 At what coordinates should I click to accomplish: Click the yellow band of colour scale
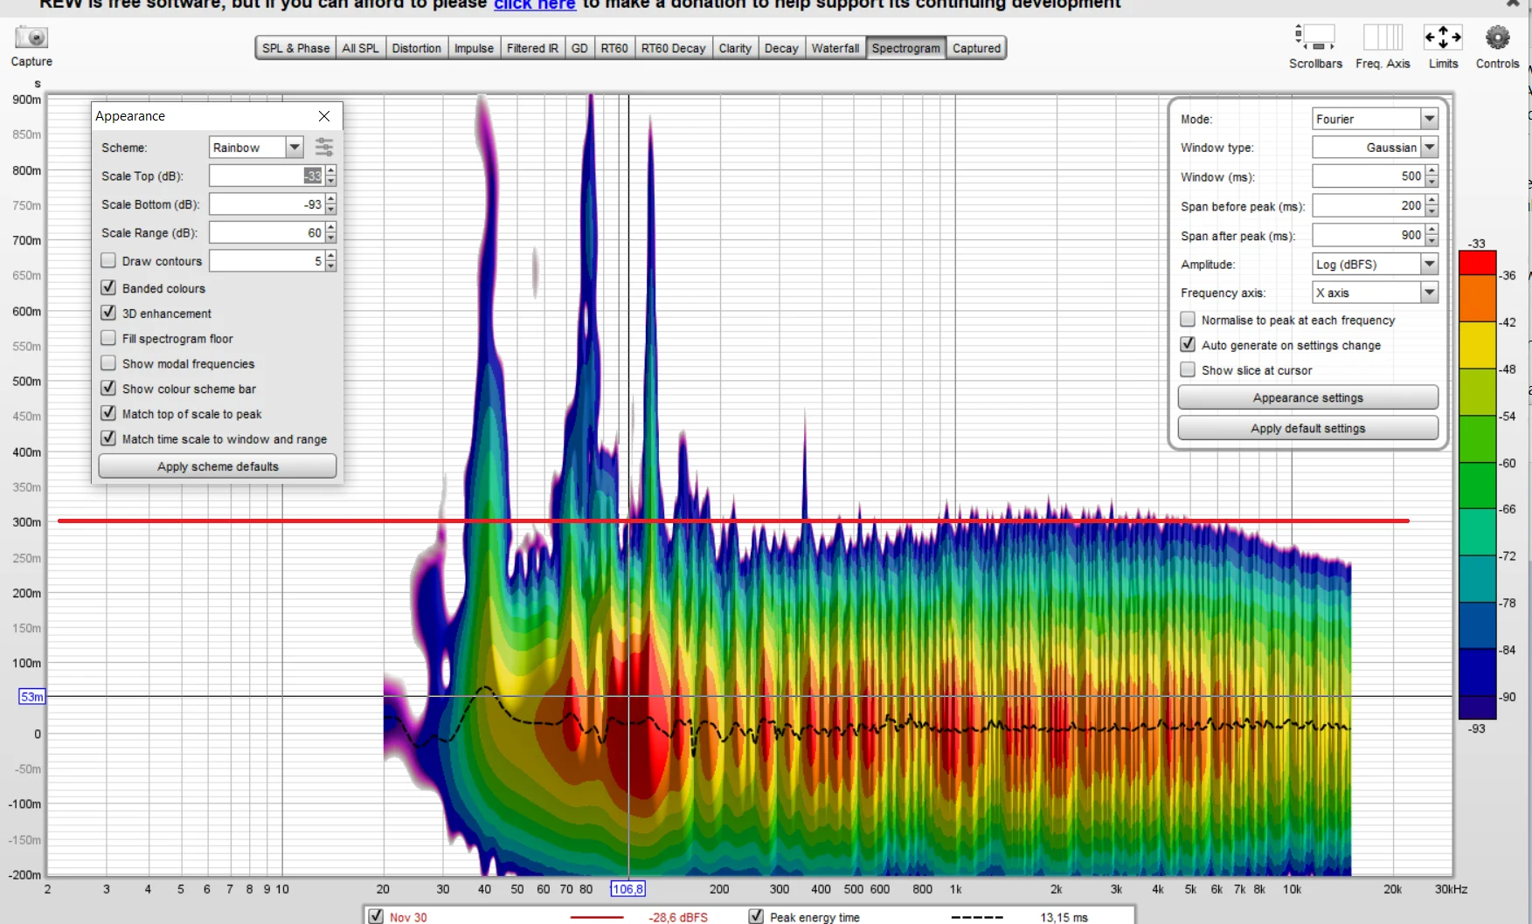point(1477,345)
